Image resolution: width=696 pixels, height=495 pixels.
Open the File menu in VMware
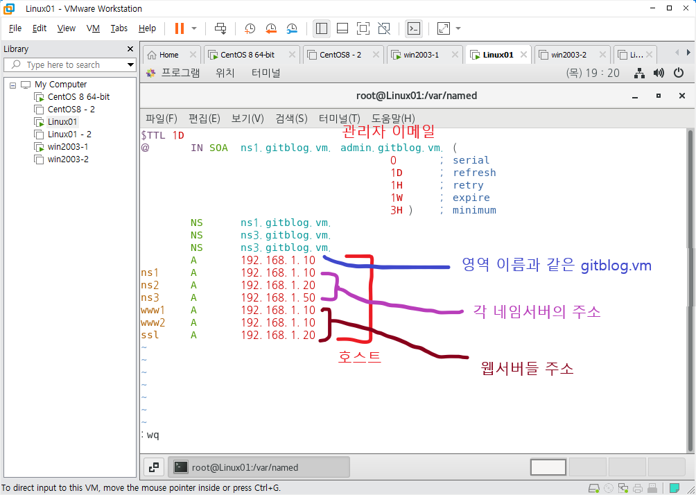coord(15,28)
